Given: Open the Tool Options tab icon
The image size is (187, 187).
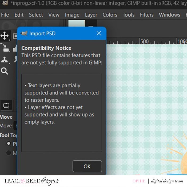Looking at the screenshot, I should 6,106.
